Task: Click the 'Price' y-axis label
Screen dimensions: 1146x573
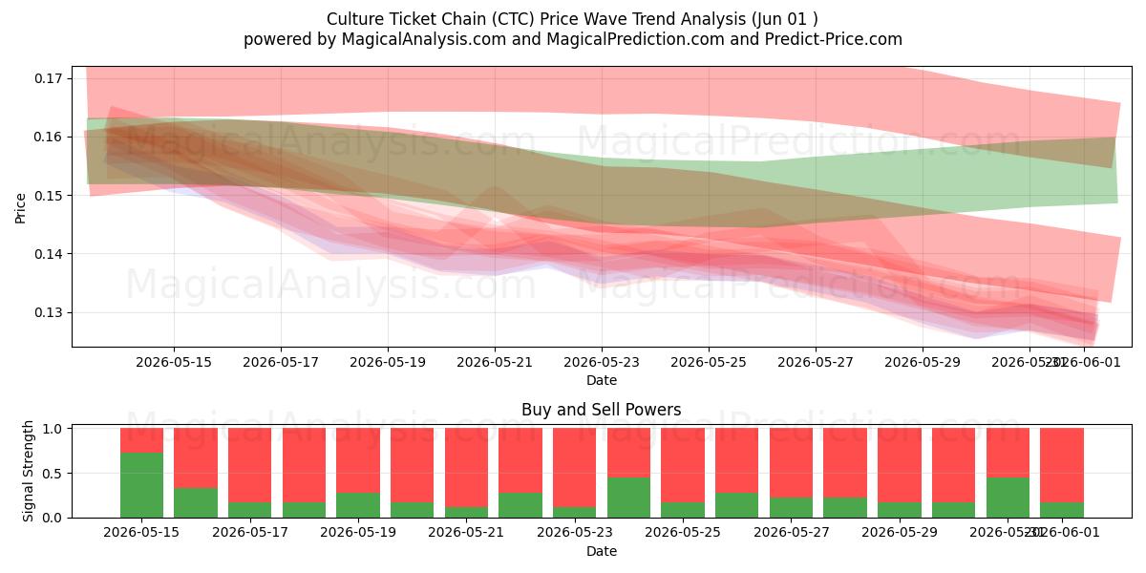Action: click(21, 206)
